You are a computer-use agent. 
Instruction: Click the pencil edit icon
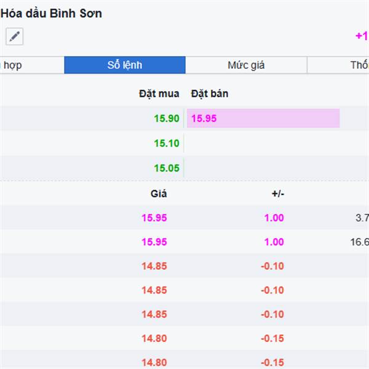[15, 37]
